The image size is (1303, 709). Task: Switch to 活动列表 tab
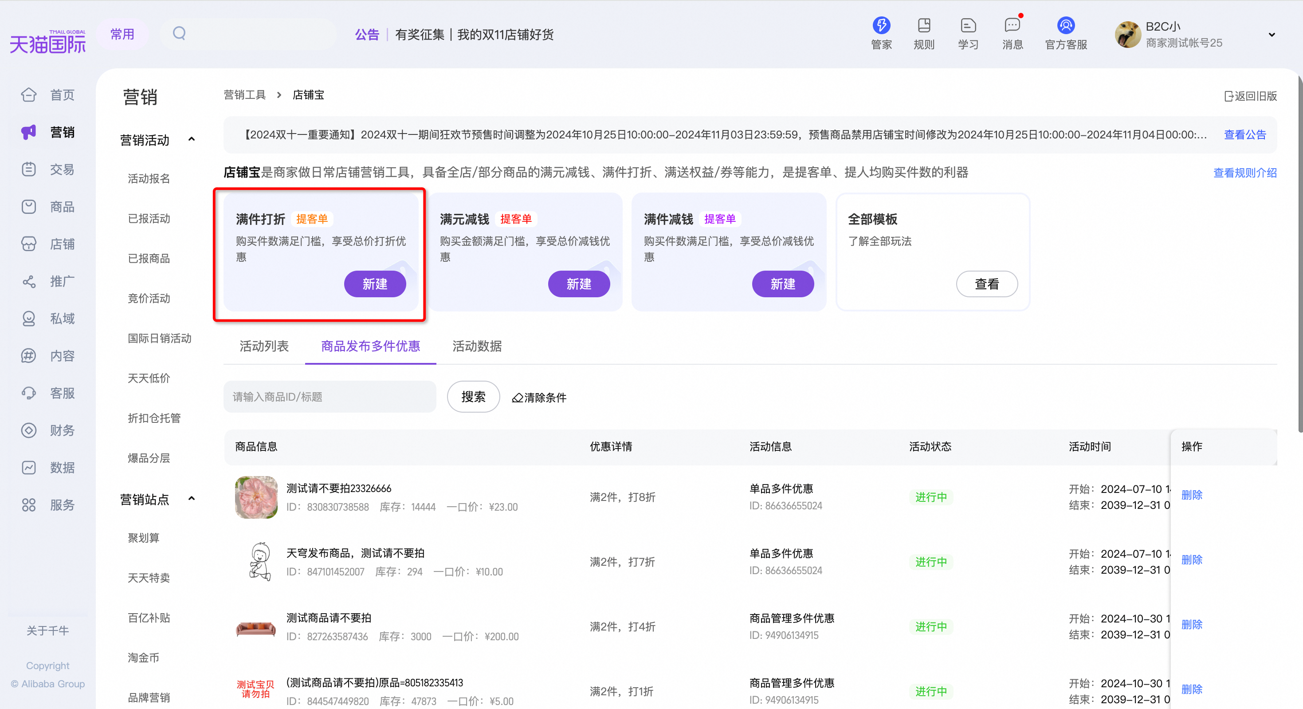pos(264,346)
